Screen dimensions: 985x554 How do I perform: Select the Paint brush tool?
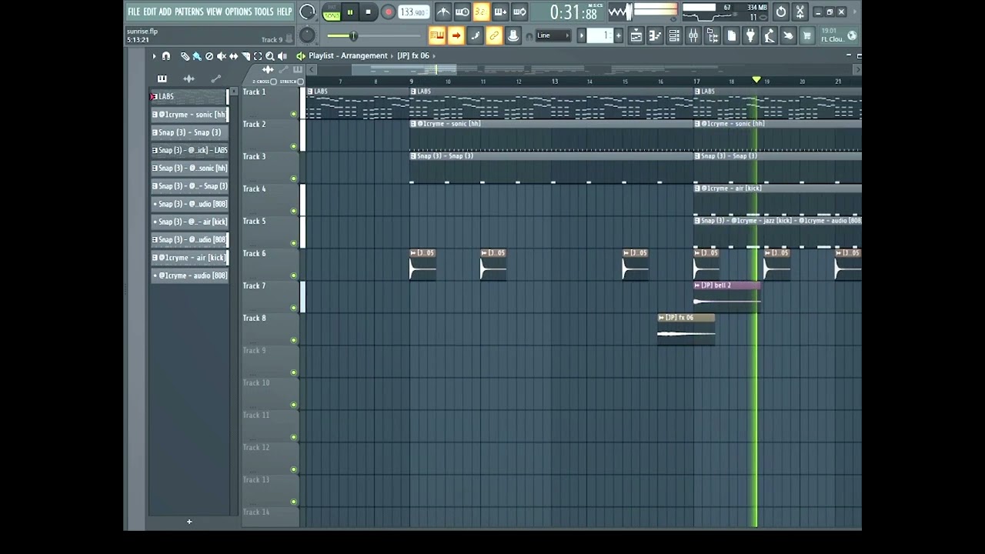(197, 56)
